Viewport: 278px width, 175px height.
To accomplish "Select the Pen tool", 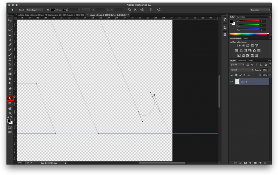I will (x=10, y=88).
